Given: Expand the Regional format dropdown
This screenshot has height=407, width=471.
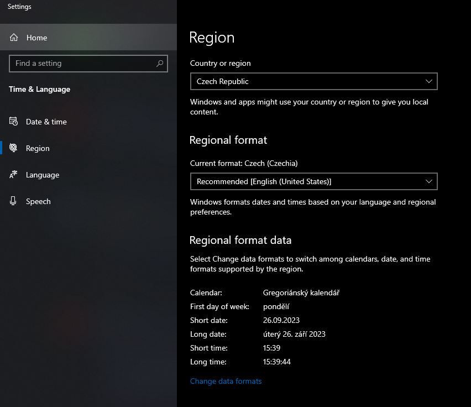Looking at the screenshot, I should 314,181.
